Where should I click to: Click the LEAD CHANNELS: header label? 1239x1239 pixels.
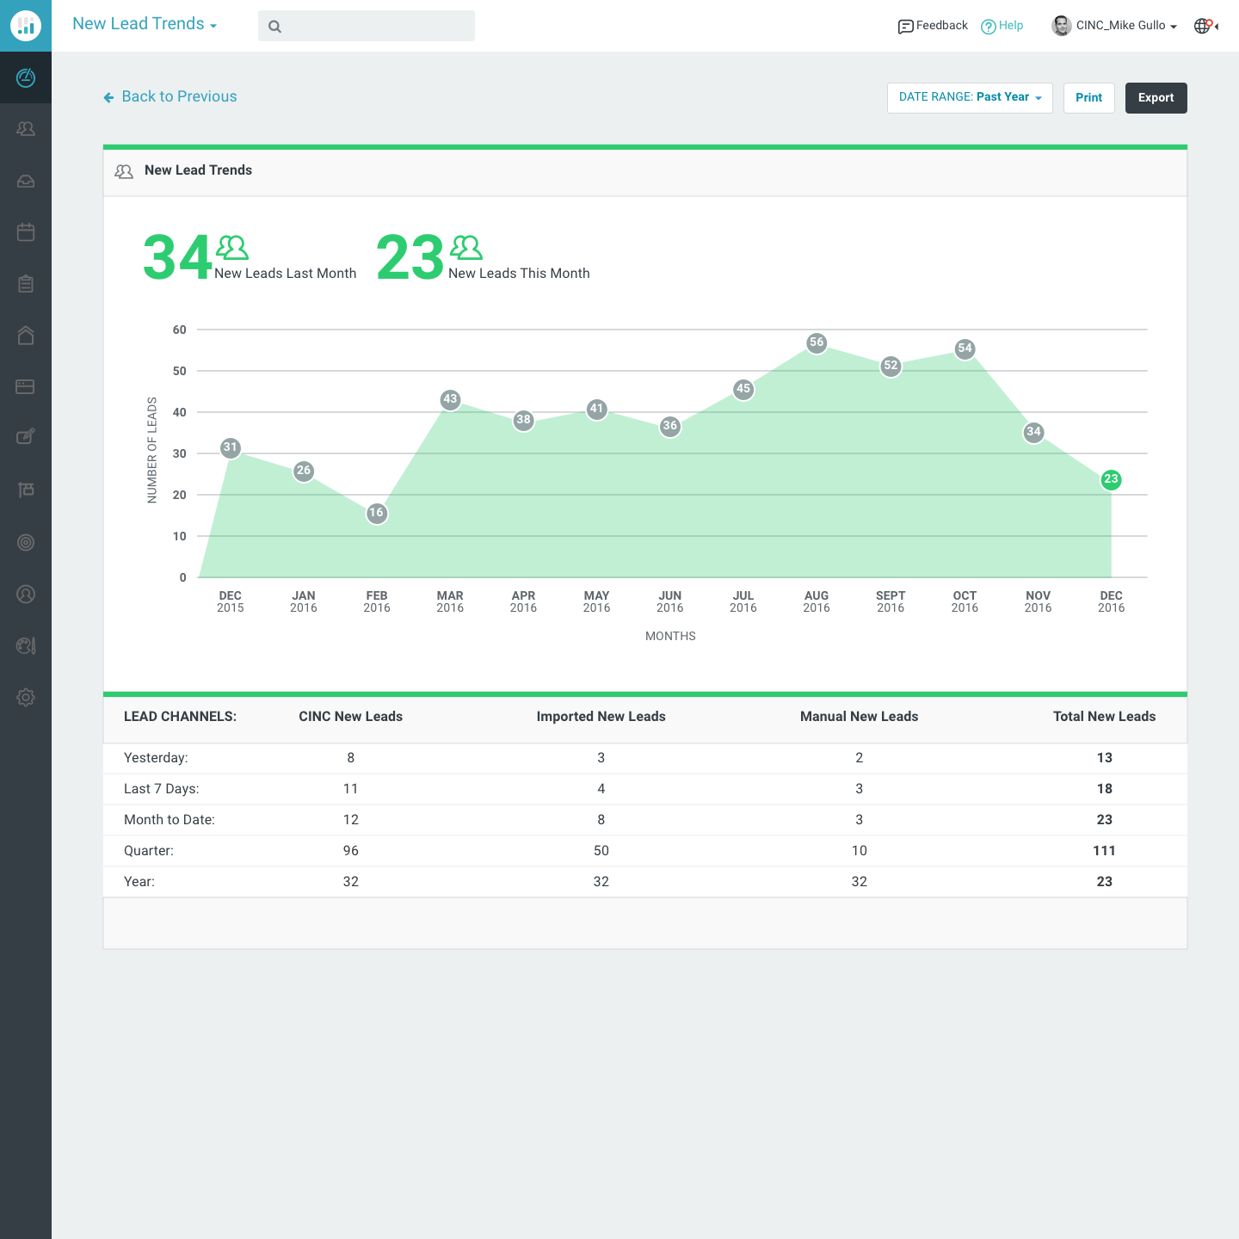pyautogui.click(x=180, y=717)
